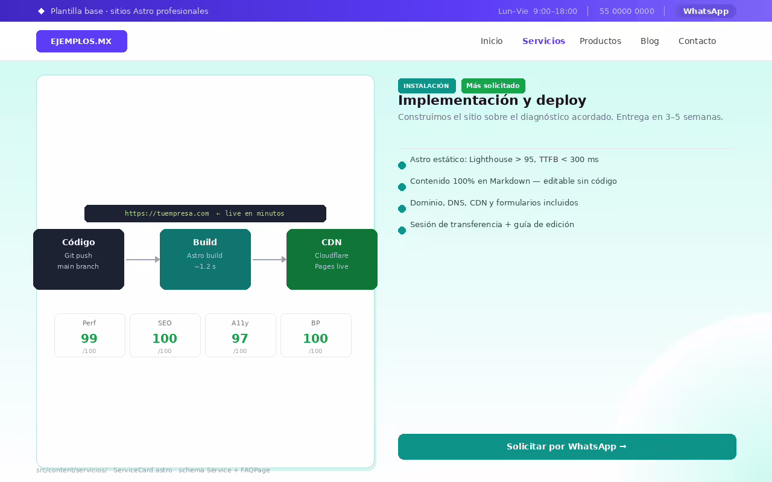The height and width of the screenshot is (482, 772).
Task: Go to the Contacto page
Action: pos(697,41)
